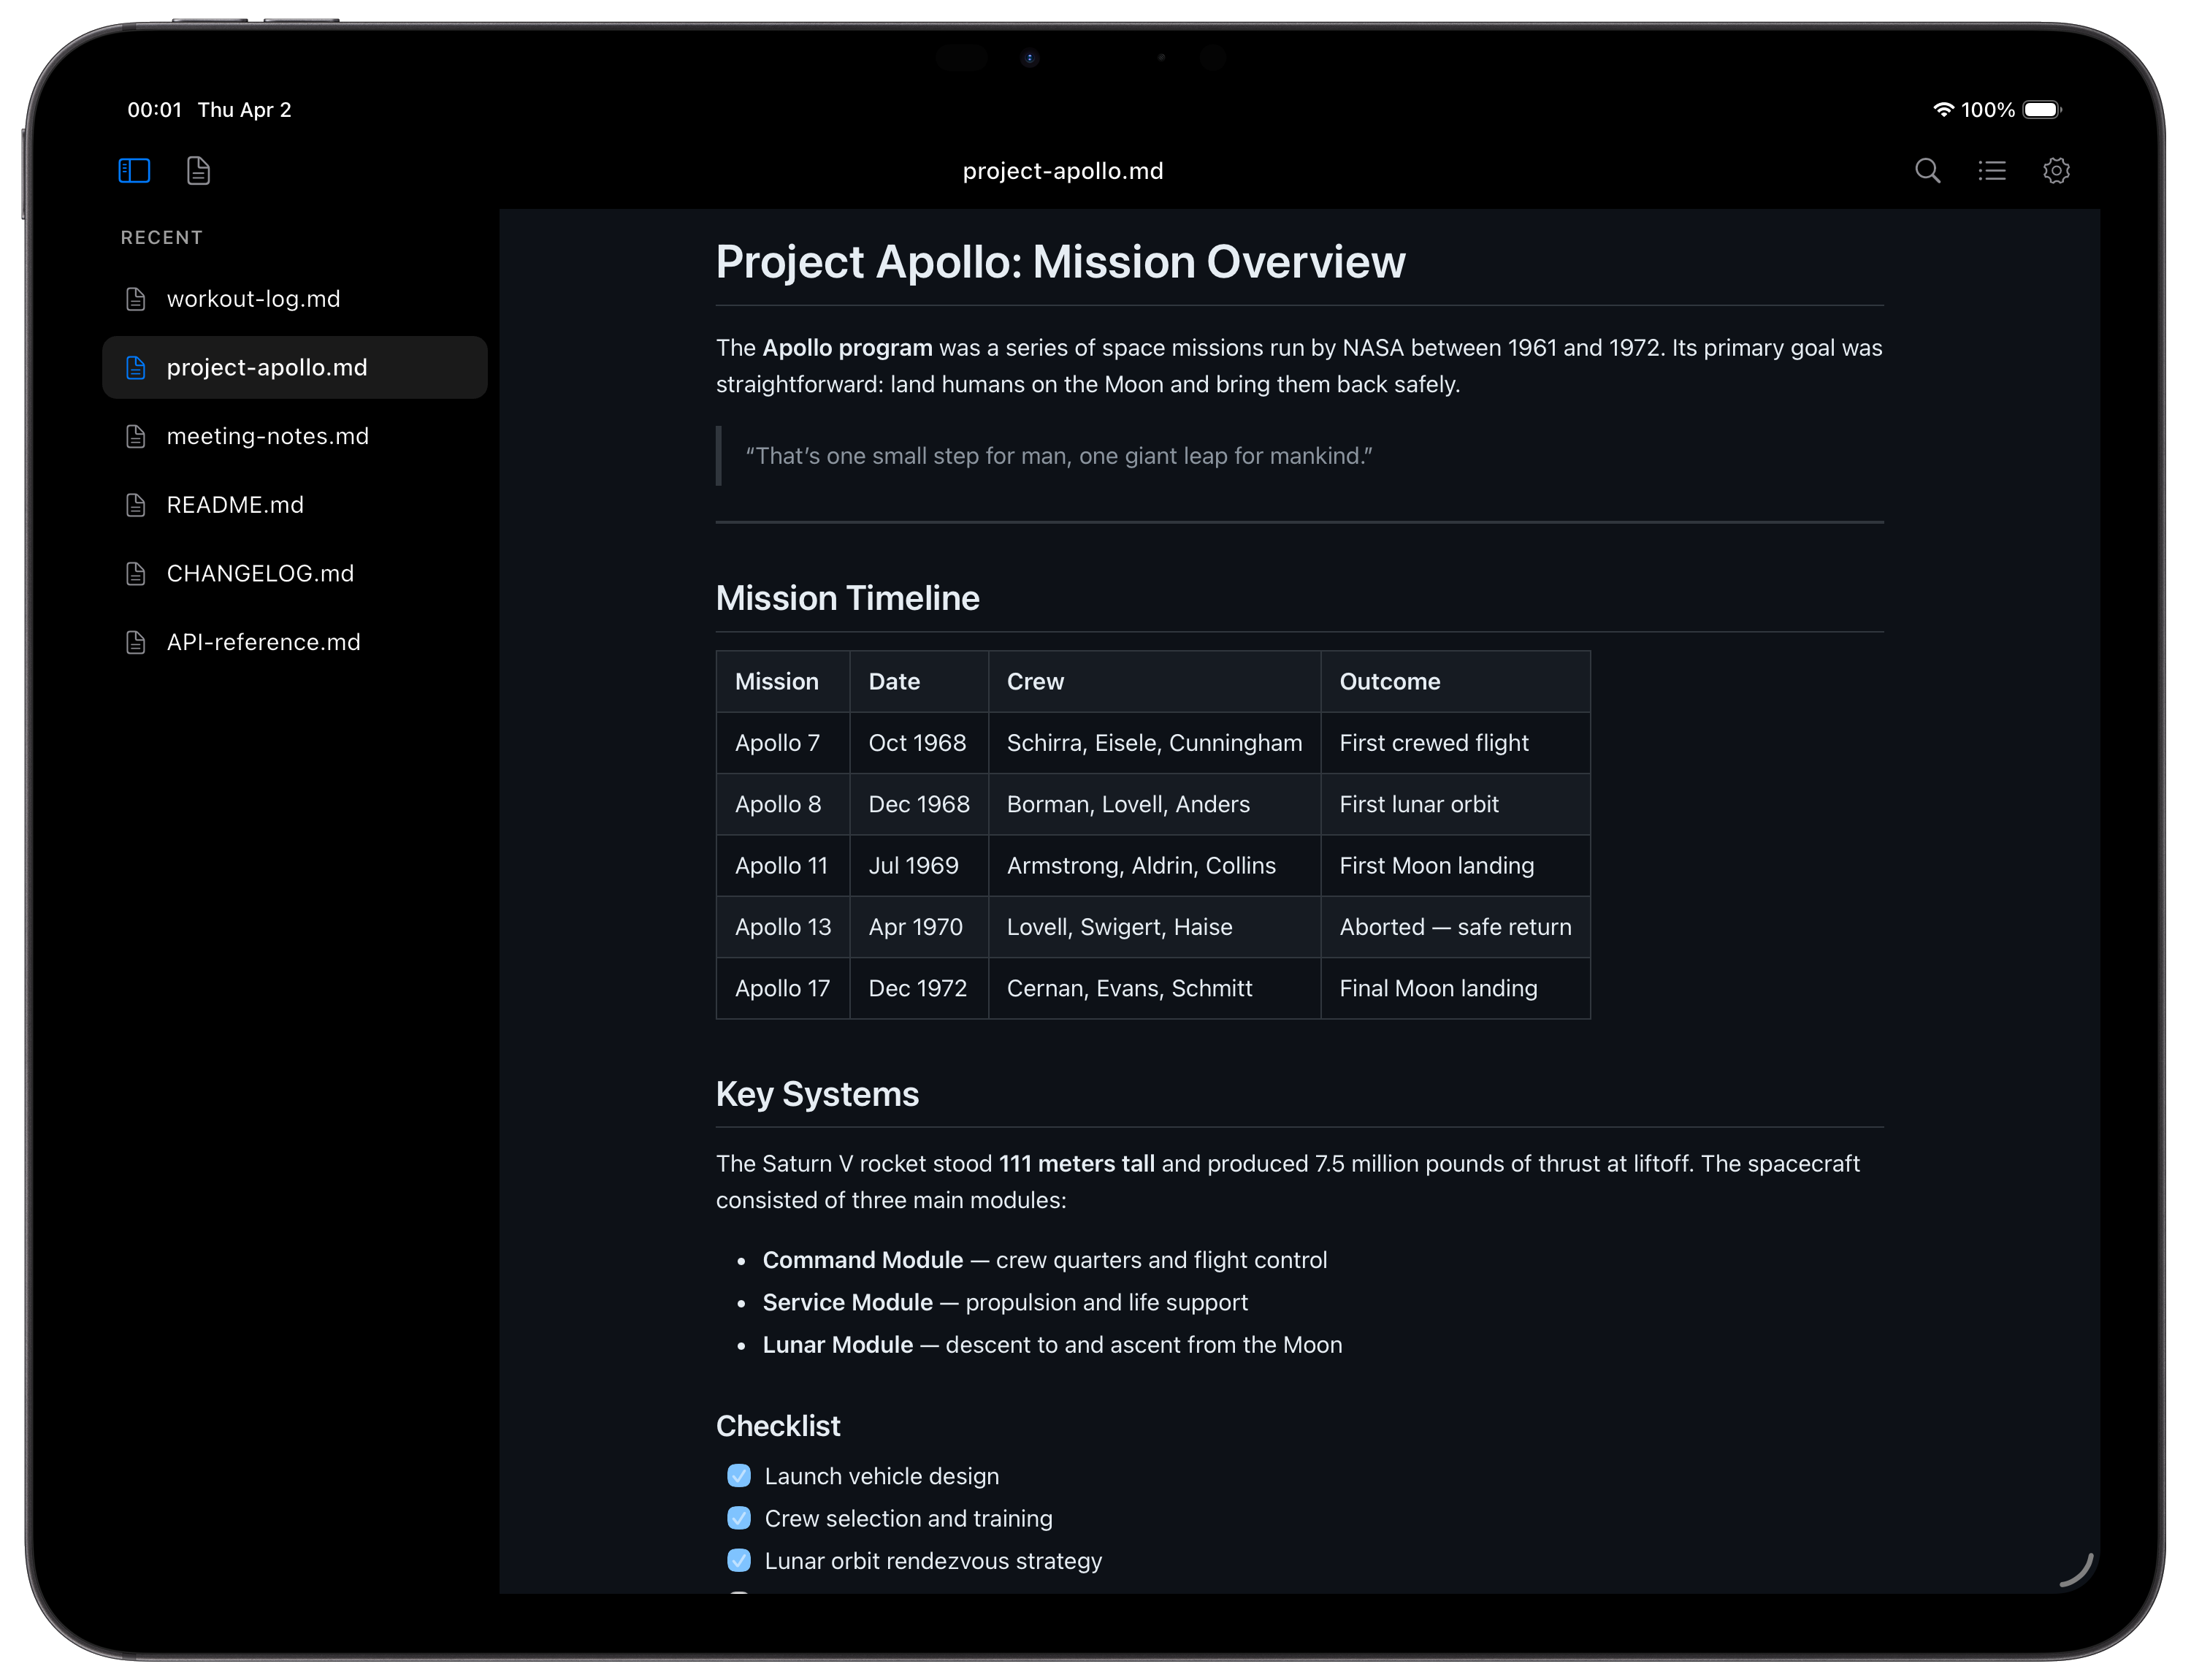Uncheck Launch vehicle design checkbox
This screenshot has width=2191, height=1680.
[x=739, y=1475]
